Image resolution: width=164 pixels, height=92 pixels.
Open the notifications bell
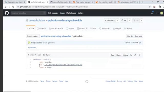pyautogui.click(x=152, y=13)
